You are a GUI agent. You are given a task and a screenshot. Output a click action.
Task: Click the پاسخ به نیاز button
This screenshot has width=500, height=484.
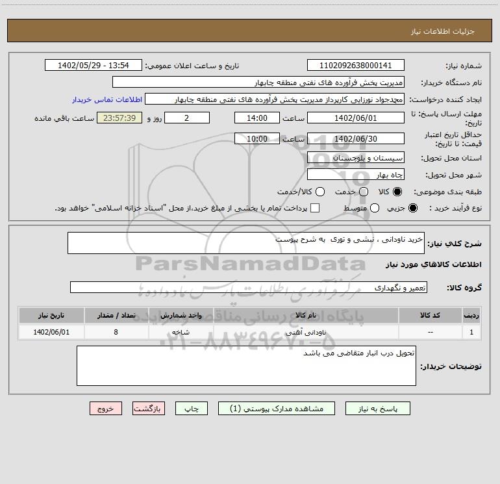pyautogui.click(x=377, y=409)
